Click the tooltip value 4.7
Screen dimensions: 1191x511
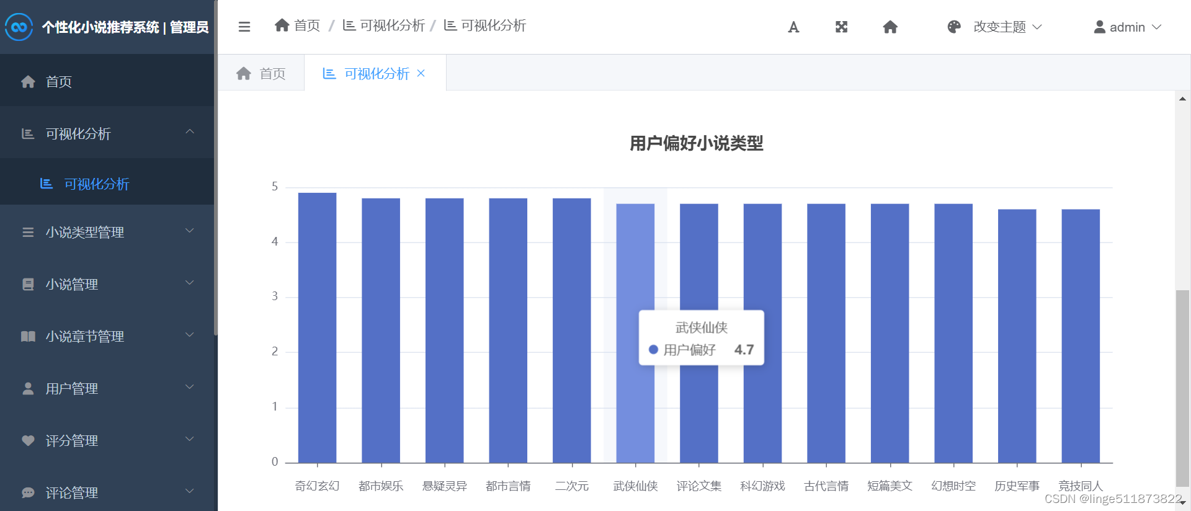744,350
